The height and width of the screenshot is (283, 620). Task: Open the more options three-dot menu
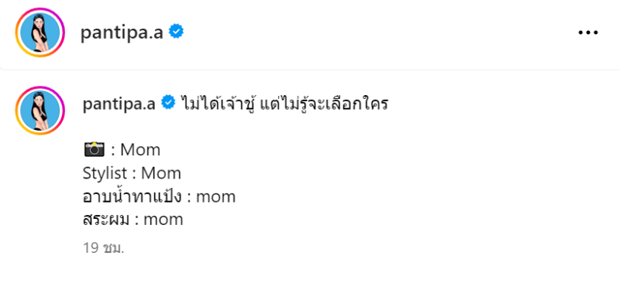[x=588, y=32]
